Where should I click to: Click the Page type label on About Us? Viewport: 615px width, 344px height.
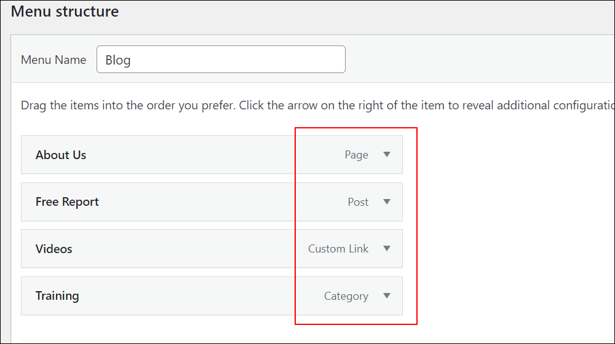point(357,155)
